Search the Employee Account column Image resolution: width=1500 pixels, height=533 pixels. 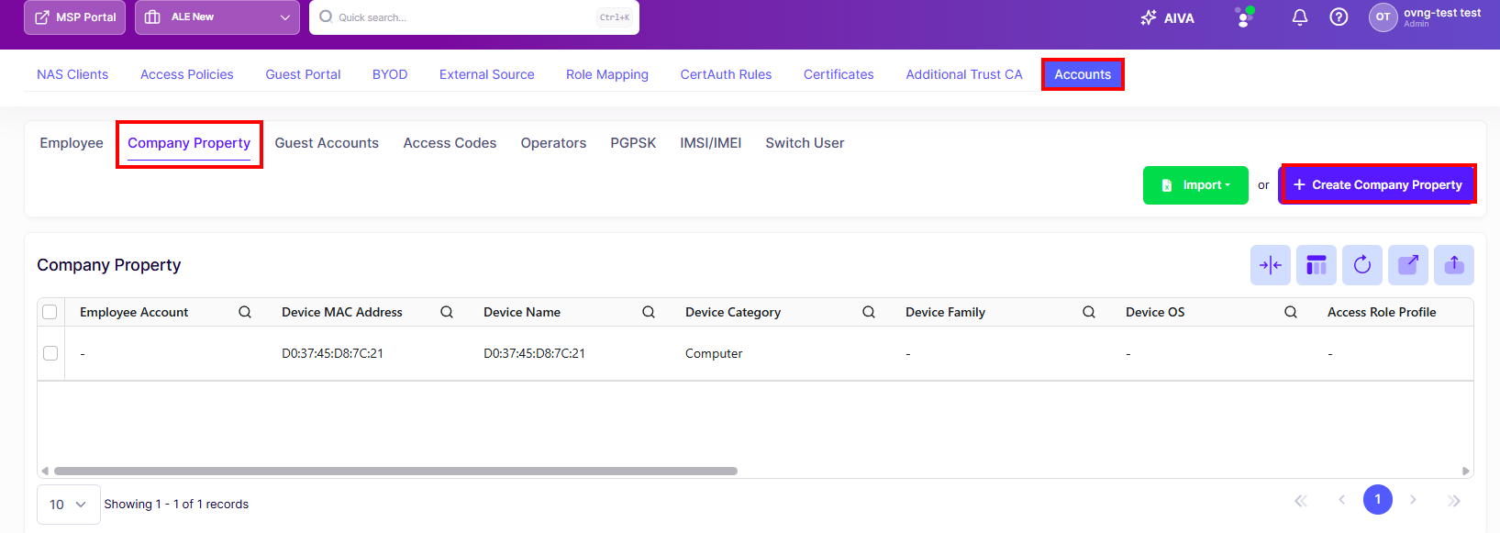(x=245, y=312)
